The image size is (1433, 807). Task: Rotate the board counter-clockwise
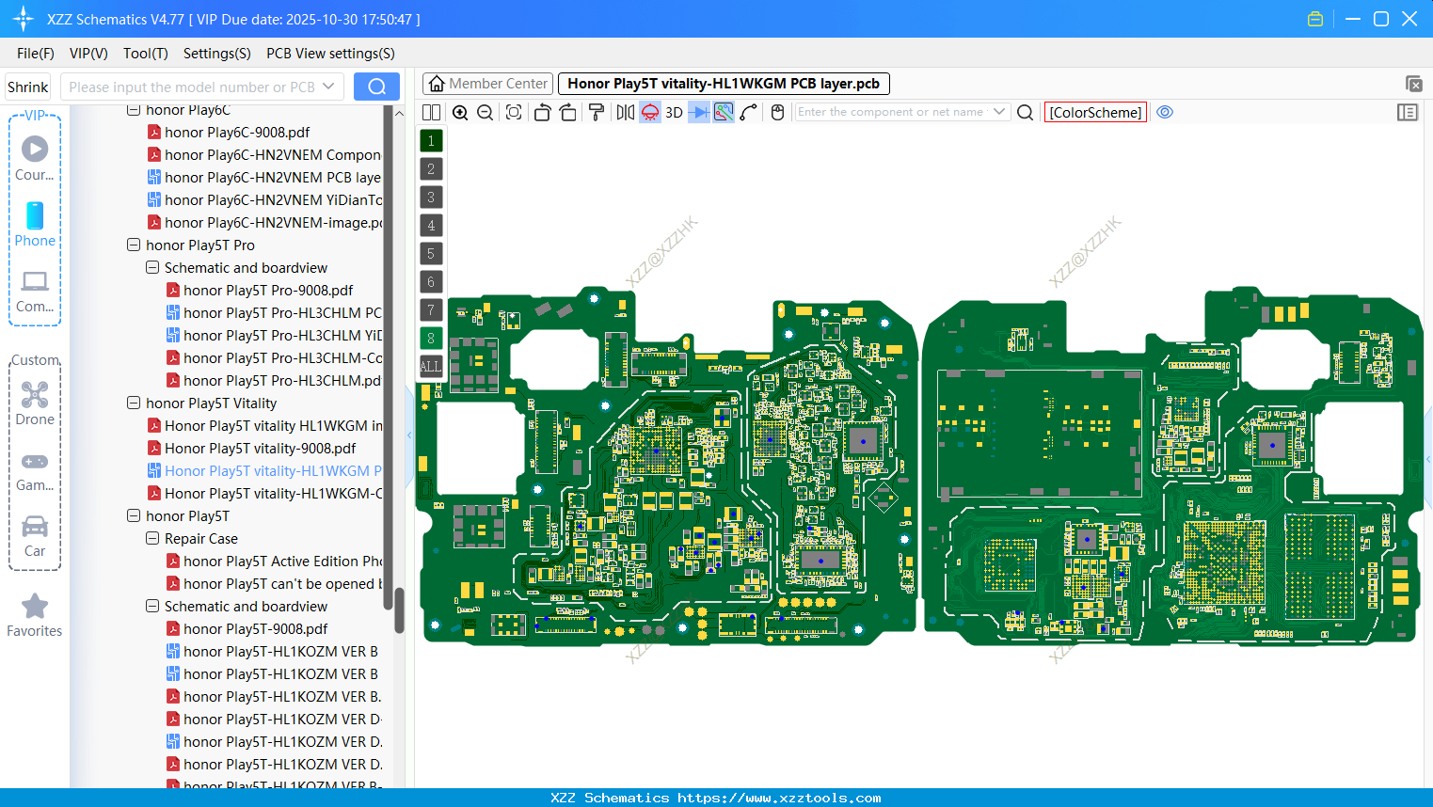click(x=542, y=112)
